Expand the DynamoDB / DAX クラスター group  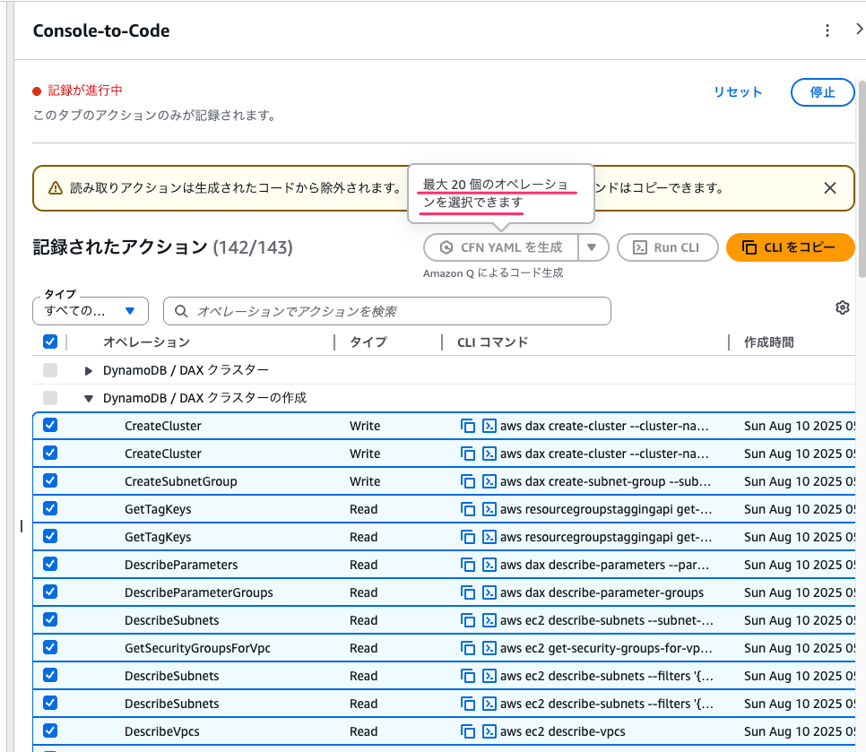coord(89,370)
